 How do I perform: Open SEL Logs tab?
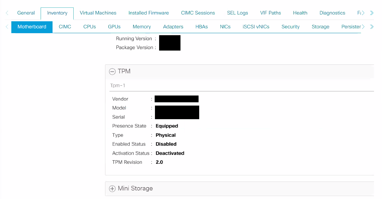pos(237,13)
